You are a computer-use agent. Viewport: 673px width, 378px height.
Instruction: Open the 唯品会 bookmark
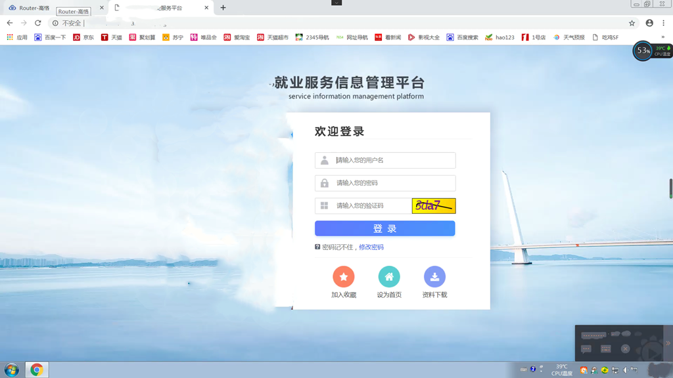[204, 37]
